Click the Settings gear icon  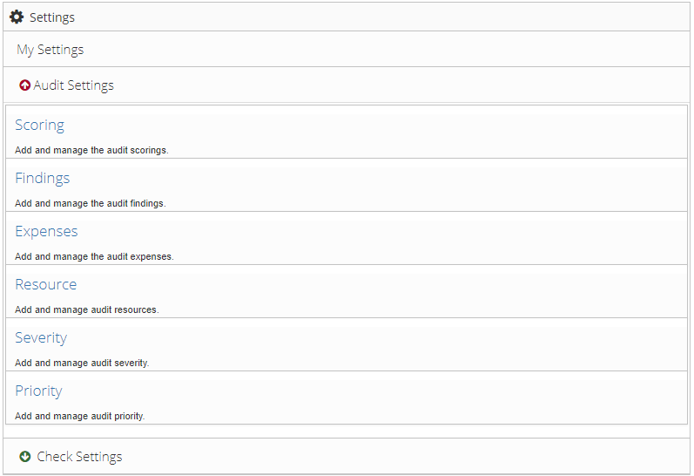(17, 17)
